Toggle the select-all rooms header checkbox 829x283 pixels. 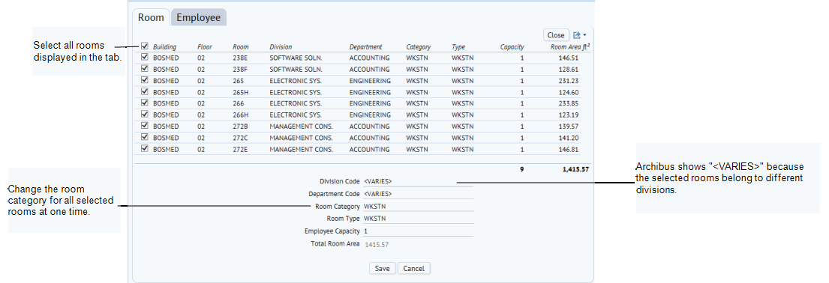pyautogui.click(x=144, y=46)
